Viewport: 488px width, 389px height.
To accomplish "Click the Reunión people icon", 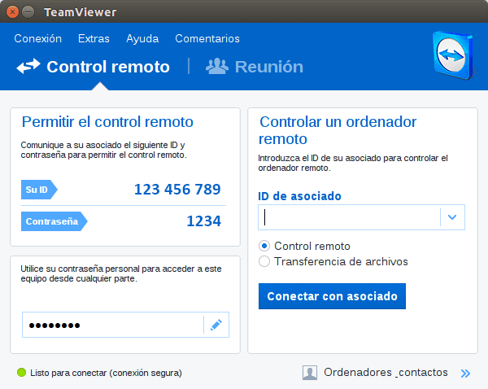I will pos(217,67).
